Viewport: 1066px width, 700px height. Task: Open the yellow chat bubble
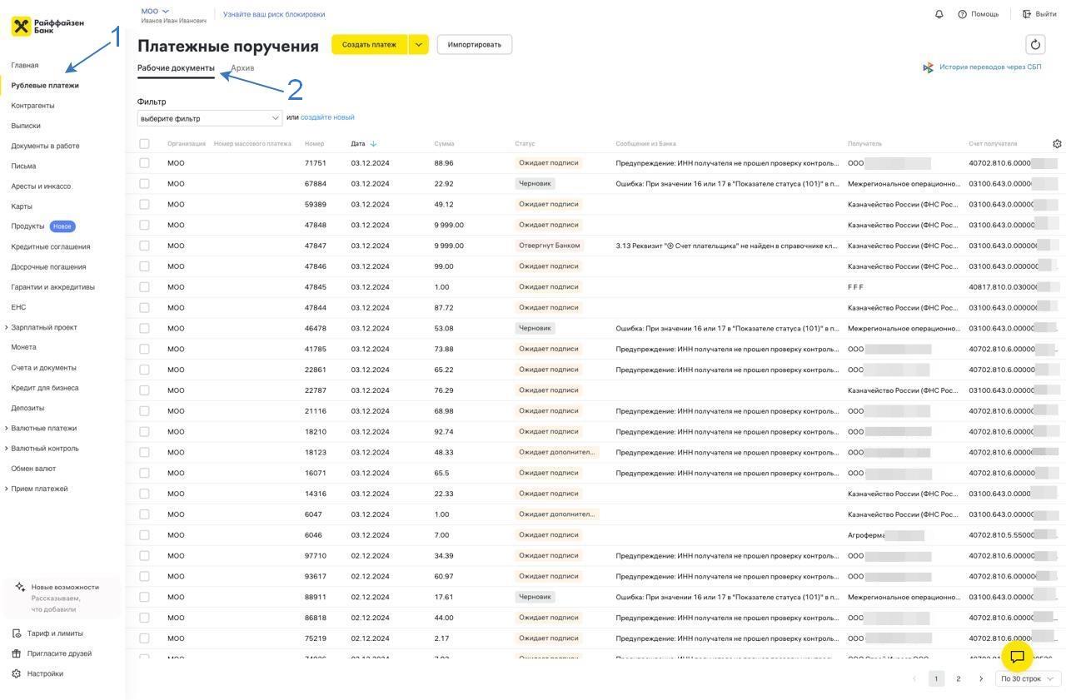[1017, 657]
